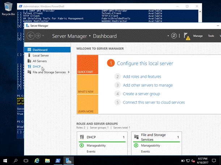221x165 pixels.
Task: Minimize the Server Manager window
Action: pyautogui.click(x=218, y=26)
